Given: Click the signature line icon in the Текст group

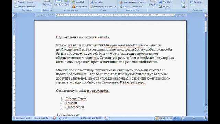Looking at the screenshot, I should [183, 2].
